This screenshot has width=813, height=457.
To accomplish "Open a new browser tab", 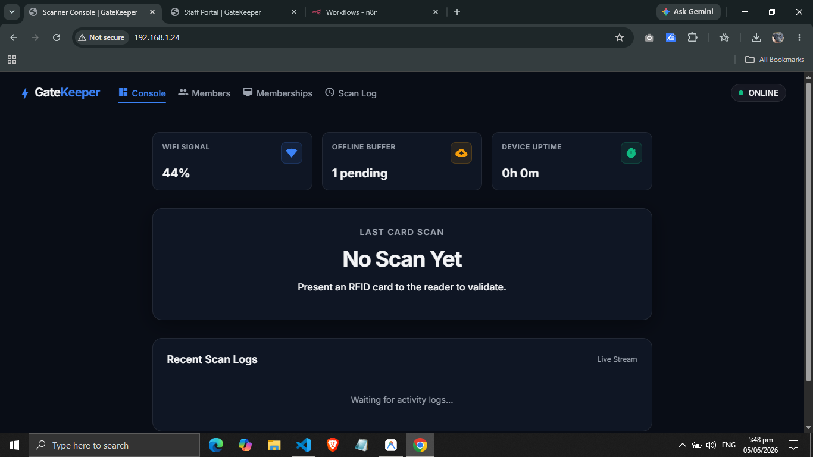I will coord(457,12).
